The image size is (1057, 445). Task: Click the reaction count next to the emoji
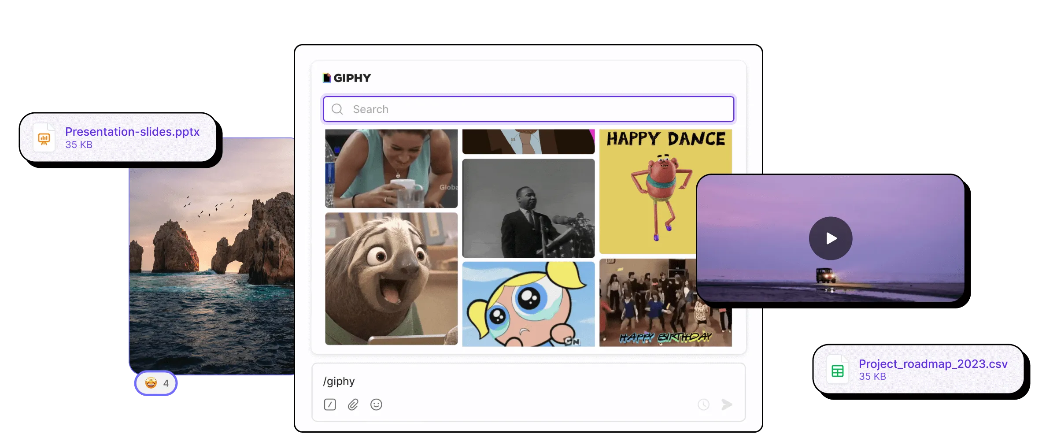(166, 383)
